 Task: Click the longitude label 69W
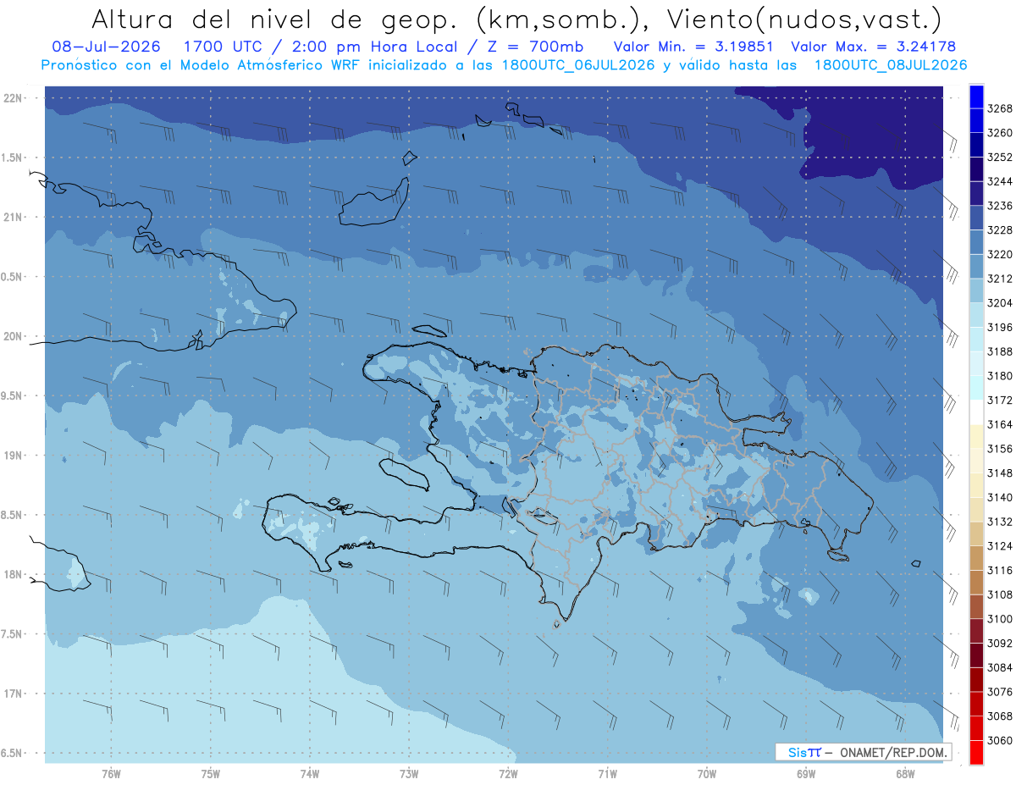pos(806,774)
